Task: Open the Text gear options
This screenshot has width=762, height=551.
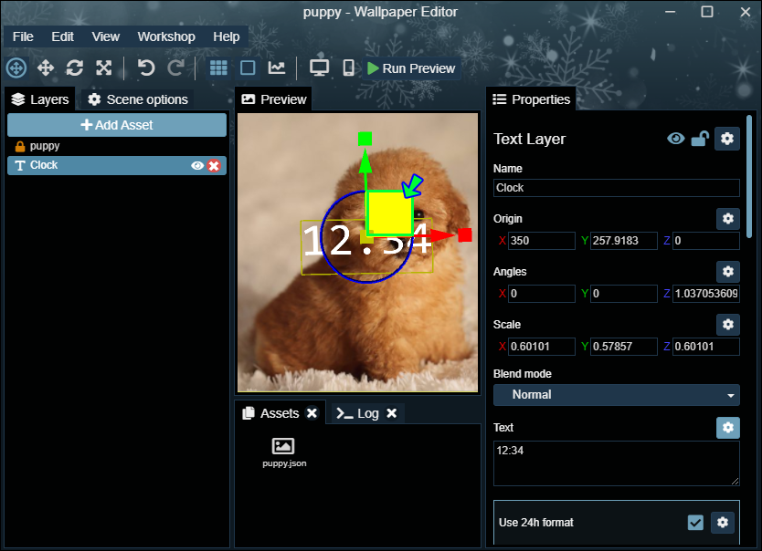Action: point(728,428)
